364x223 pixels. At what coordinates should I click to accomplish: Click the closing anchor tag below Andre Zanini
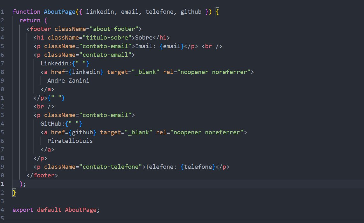point(47,89)
